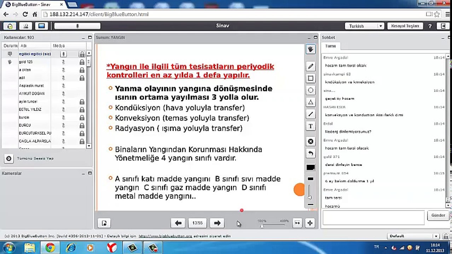Toggle lock for a ekten
Viewport: 452px width, 254px height.
pos(82,70)
